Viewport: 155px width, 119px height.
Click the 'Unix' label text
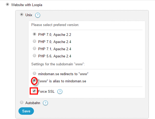pos(29,15)
